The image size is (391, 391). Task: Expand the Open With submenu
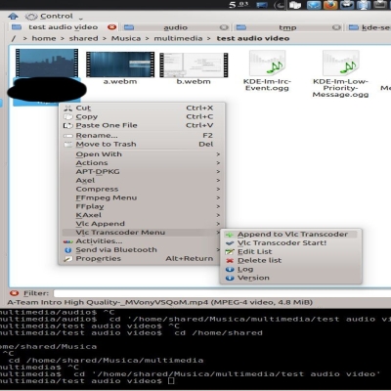(x=142, y=154)
